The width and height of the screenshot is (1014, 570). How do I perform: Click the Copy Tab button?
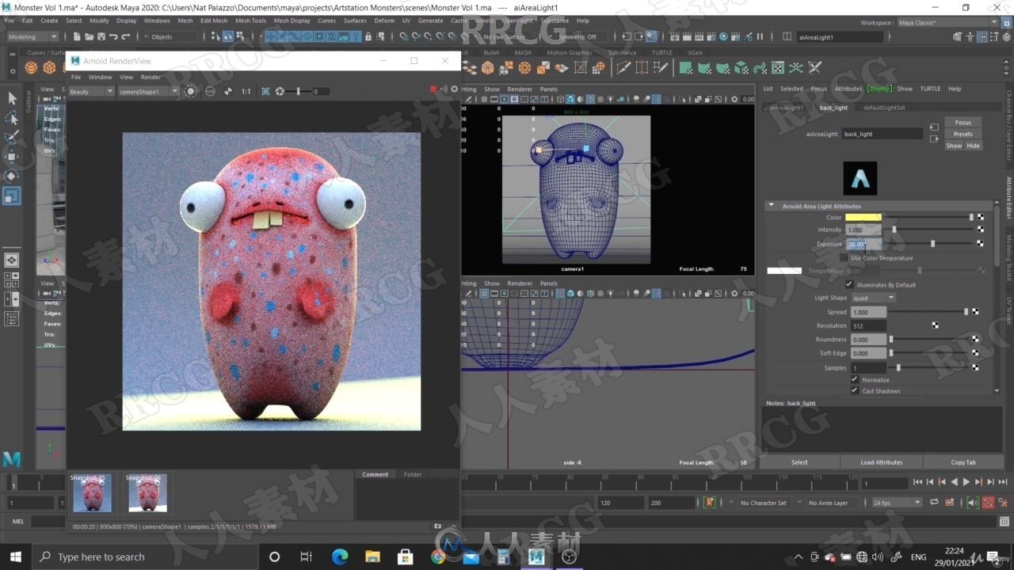pyautogui.click(x=963, y=462)
